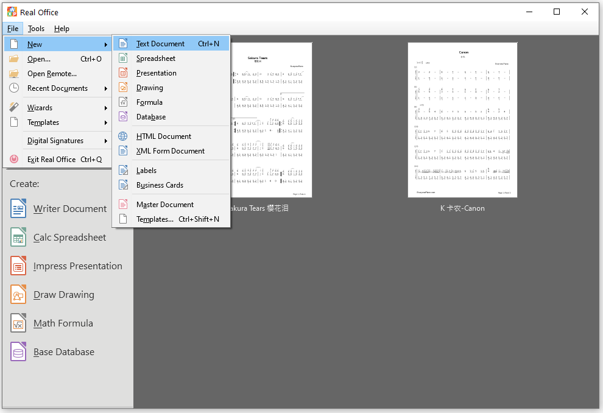
Task: Open the Help menu
Action: (x=62, y=29)
